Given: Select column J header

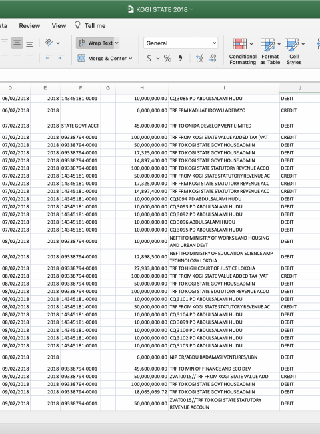Looking at the screenshot, I should (x=300, y=88).
